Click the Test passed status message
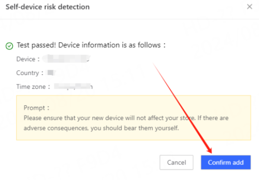 [91, 45]
